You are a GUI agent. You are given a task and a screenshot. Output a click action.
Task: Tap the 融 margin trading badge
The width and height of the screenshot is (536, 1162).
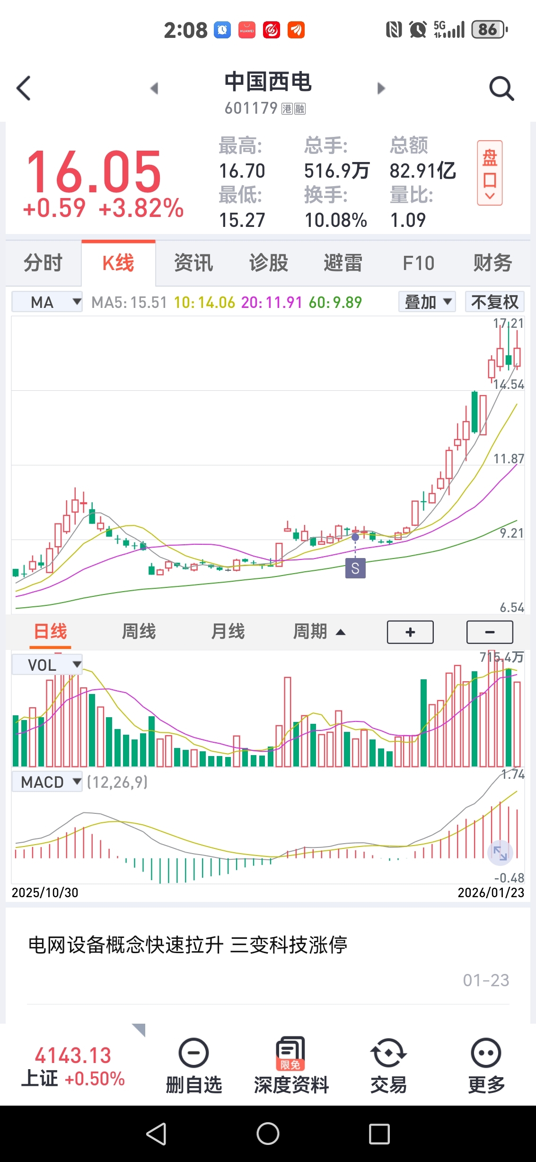[299, 109]
